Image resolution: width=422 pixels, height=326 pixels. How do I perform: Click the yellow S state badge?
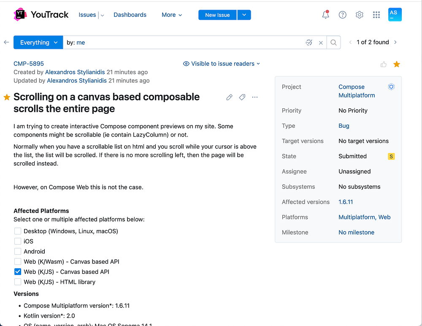391,156
